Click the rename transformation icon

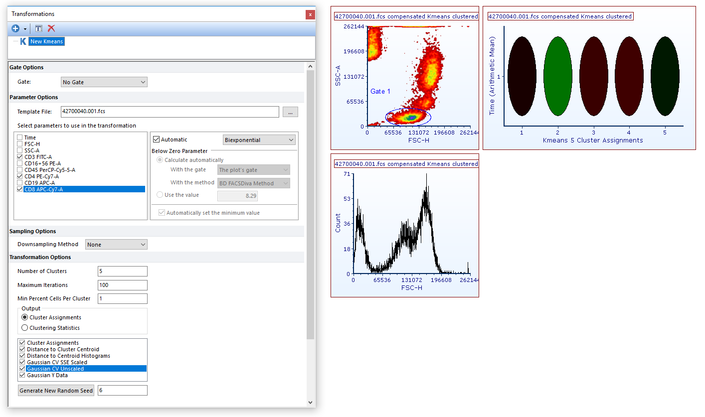[39, 28]
